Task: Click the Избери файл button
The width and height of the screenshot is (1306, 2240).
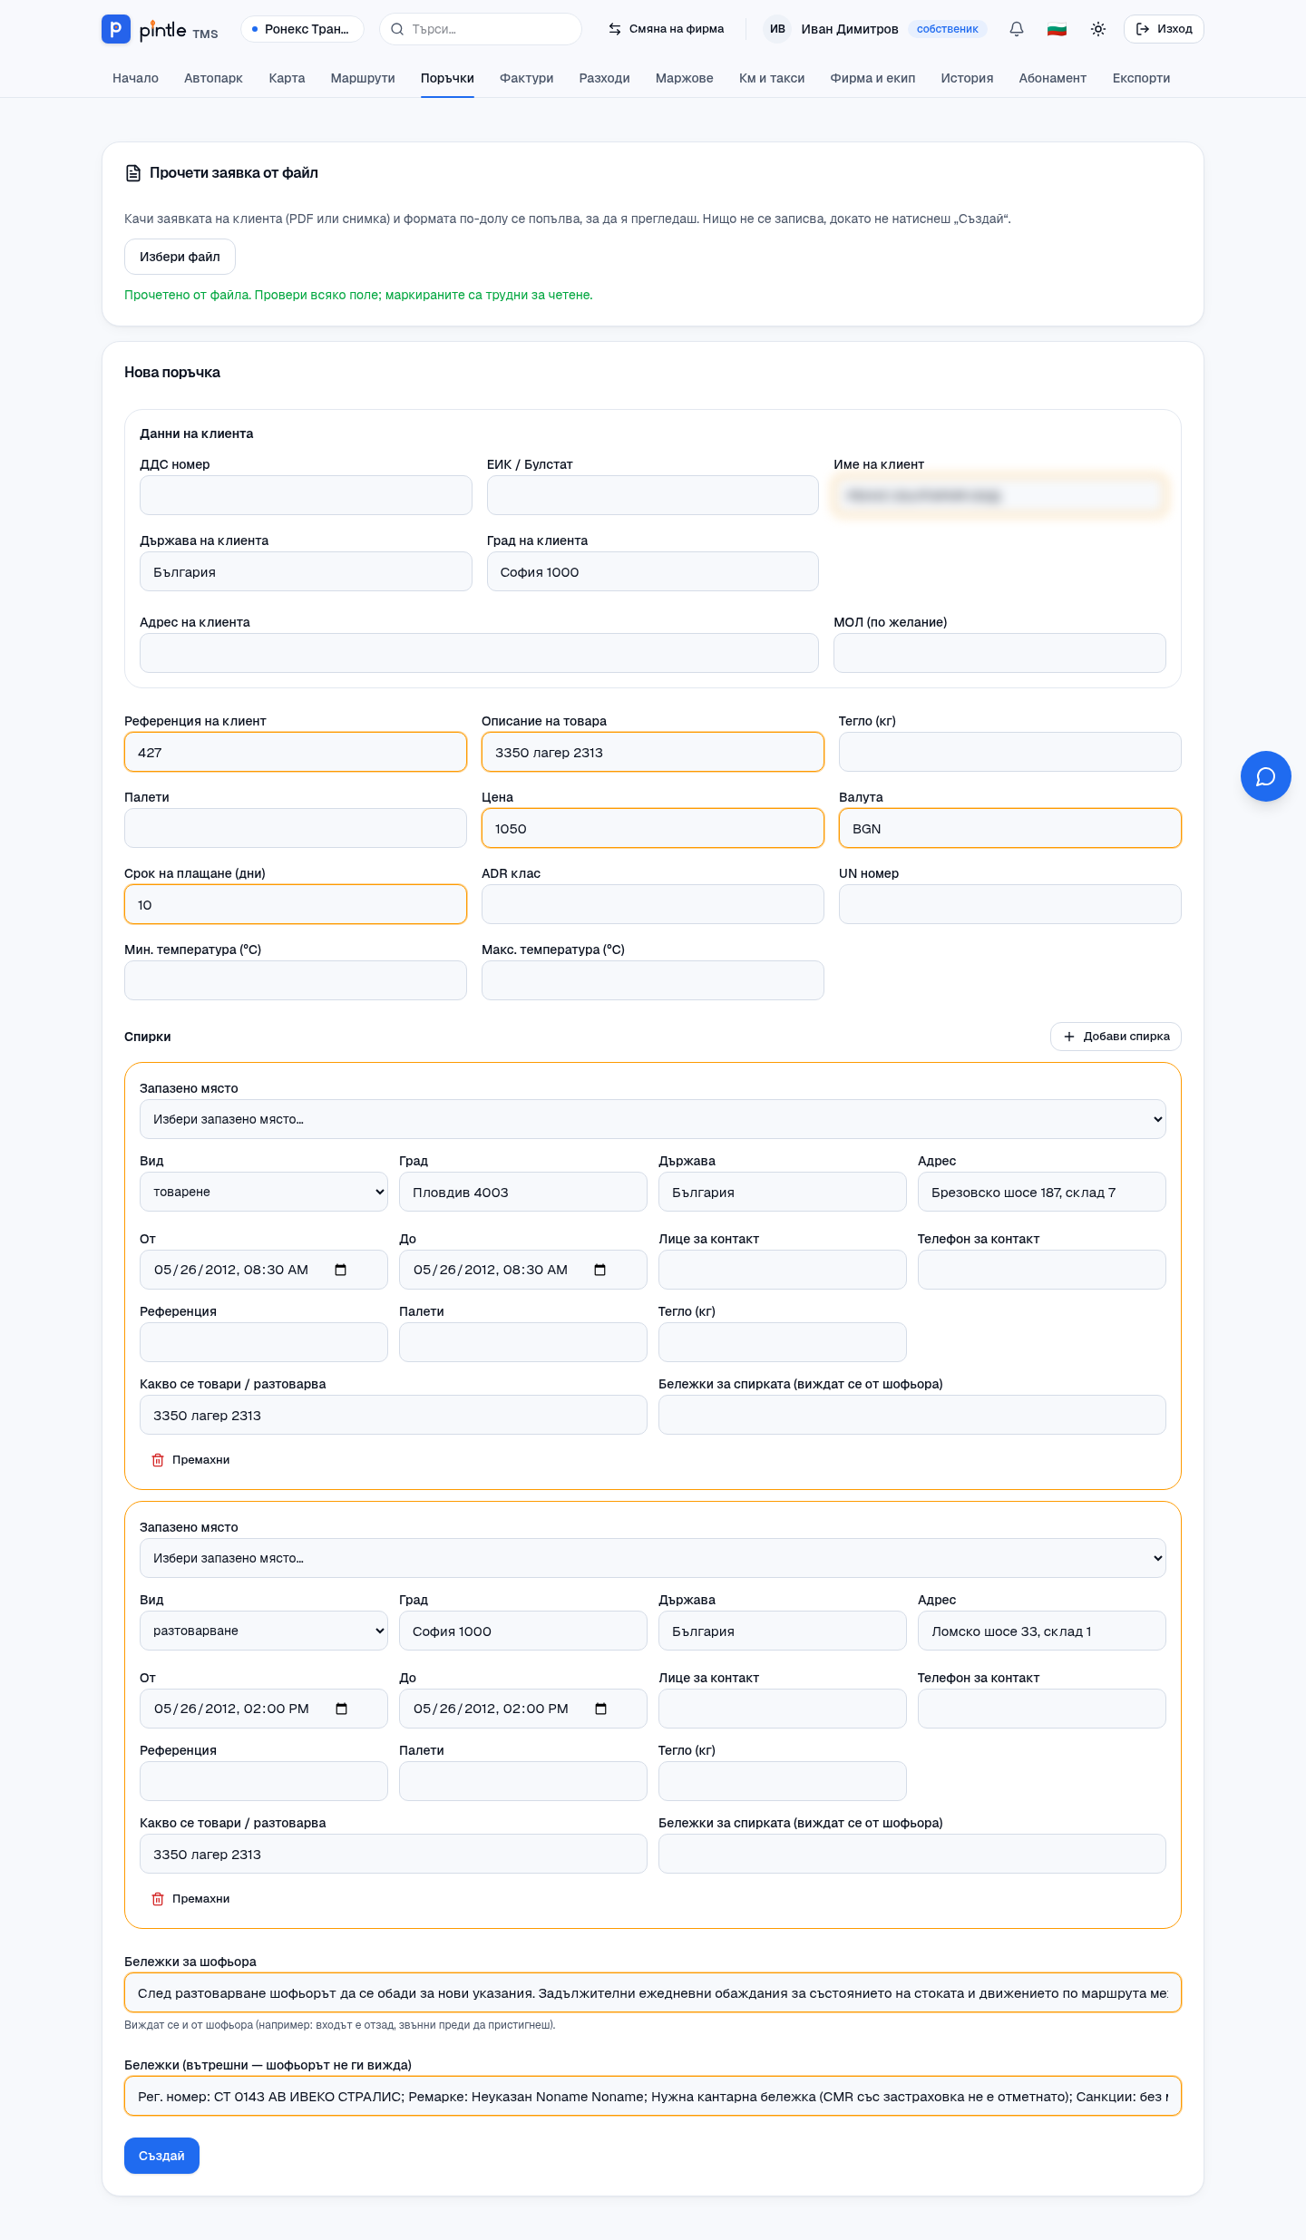Action: pyautogui.click(x=180, y=257)
